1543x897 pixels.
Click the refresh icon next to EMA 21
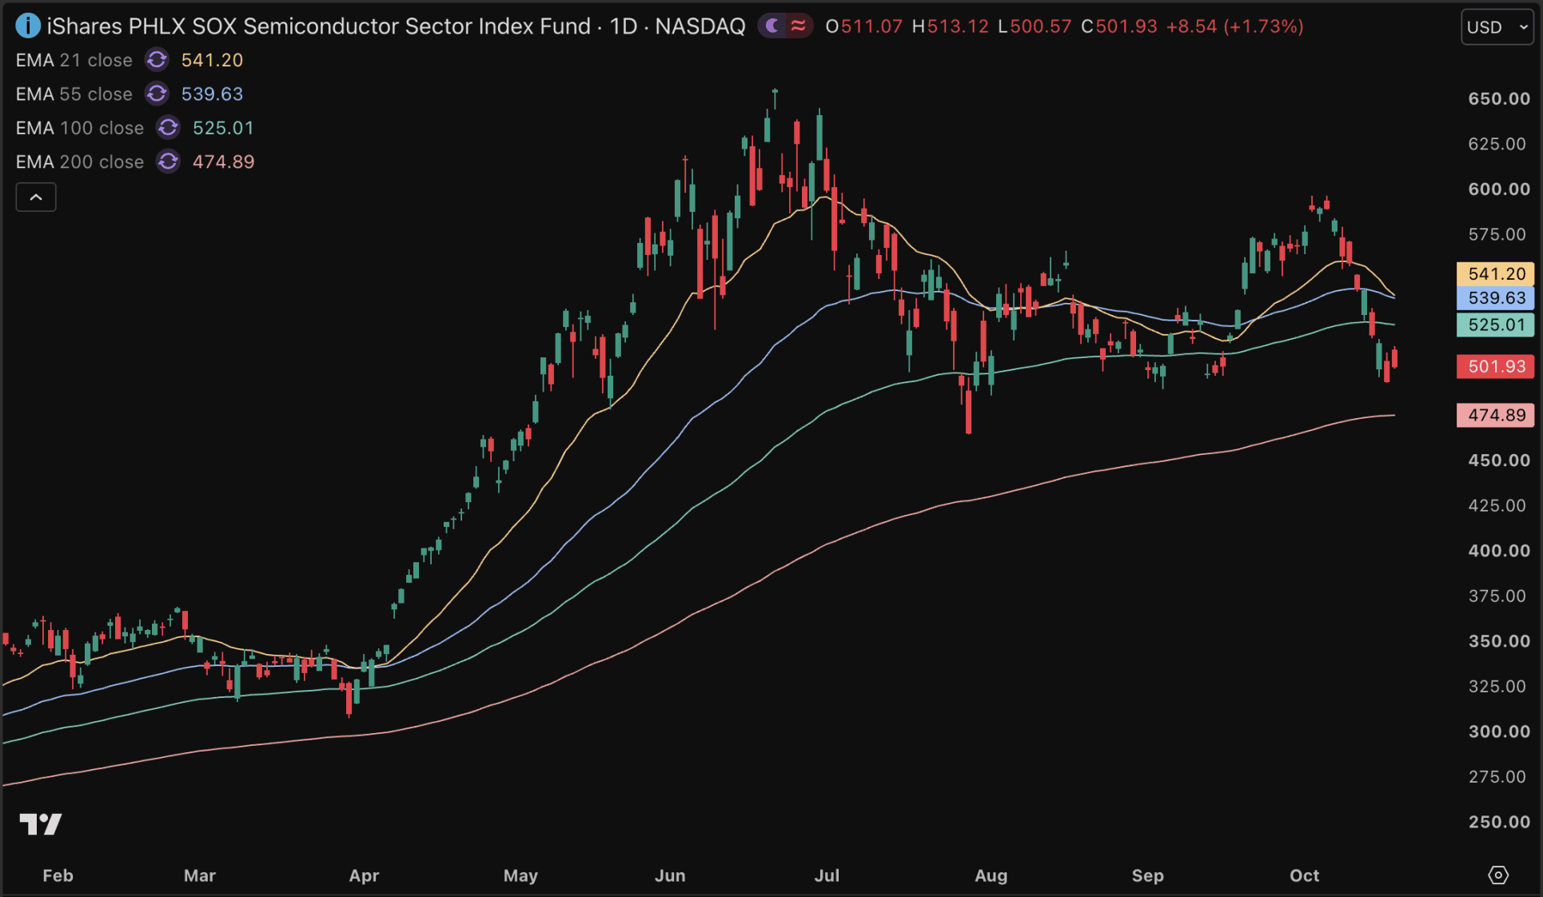pyautogui.click(x=157, y=60)
